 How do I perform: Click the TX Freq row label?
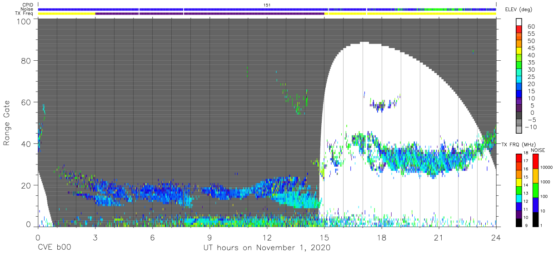pyautogui.click(x=25, y=14)
